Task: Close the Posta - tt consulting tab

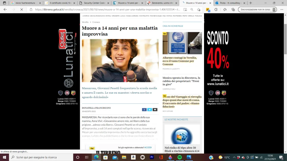Action: tap(244, 3)
